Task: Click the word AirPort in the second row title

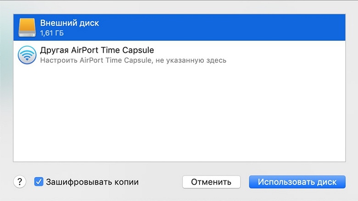Action: point(85,50)
